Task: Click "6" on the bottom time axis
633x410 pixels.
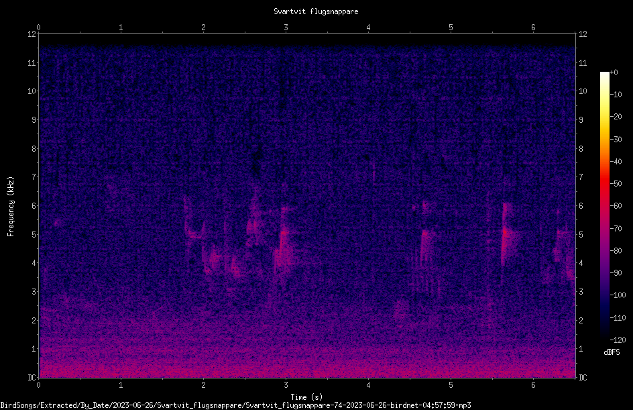Action: tap(533, 385)
